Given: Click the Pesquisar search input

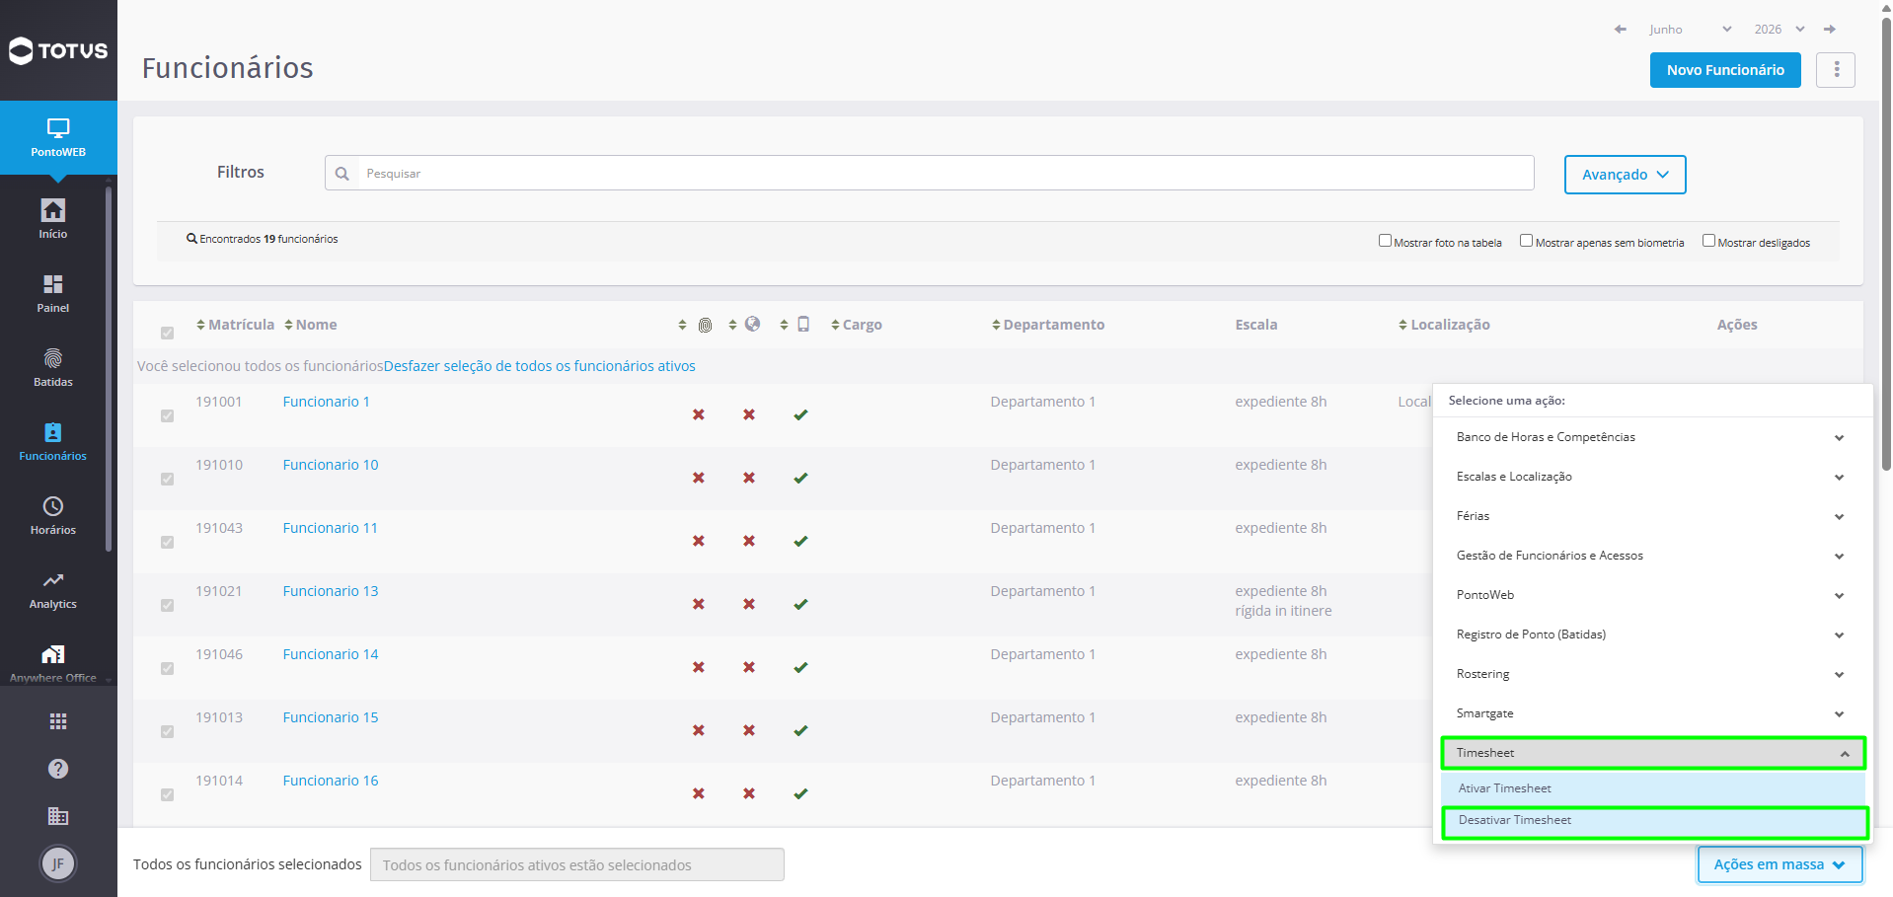Looking at the screenshot, I should click(930, 173).
